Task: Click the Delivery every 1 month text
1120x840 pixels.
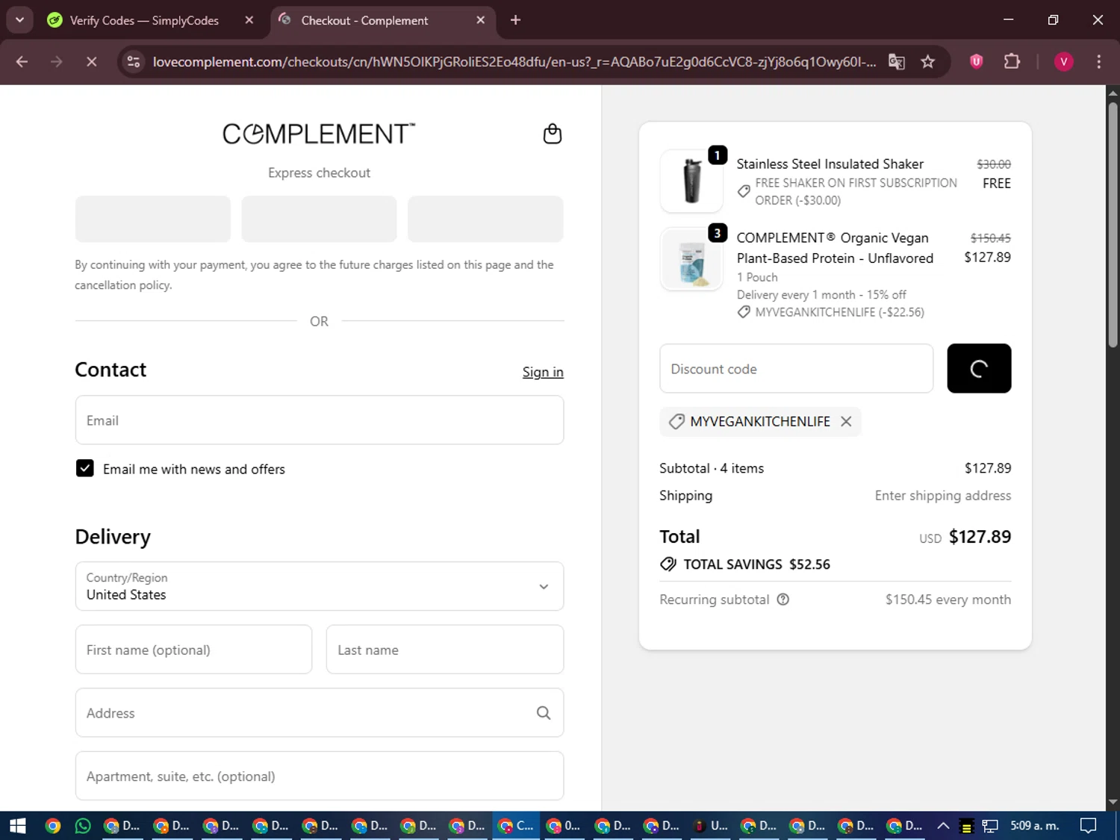Action: tap(821, 295)
